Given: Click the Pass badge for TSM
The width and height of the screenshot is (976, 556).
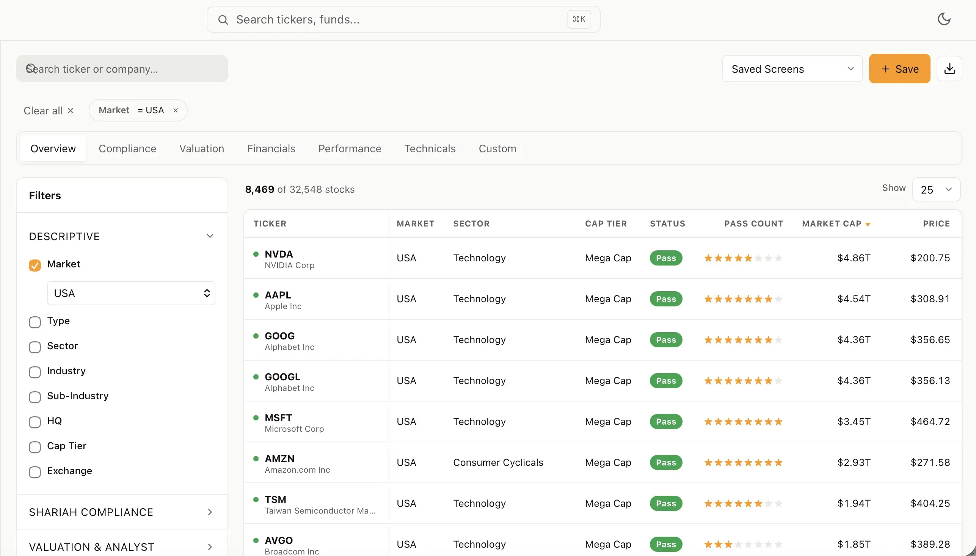Looking at the screenshot, I should pyautogui.click(x=666, y=503).
